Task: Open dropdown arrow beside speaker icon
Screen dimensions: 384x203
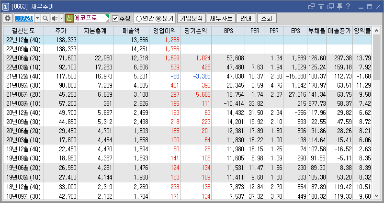Action: tap(61, 18)
